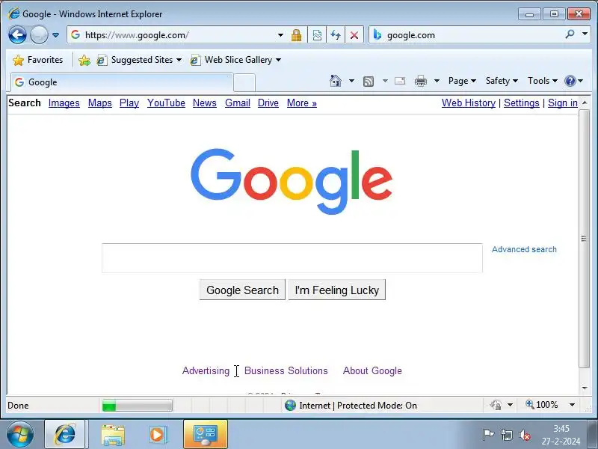Open the Gmail link
This screenshot has height=449, width=598.
click(x=238, y=103)
